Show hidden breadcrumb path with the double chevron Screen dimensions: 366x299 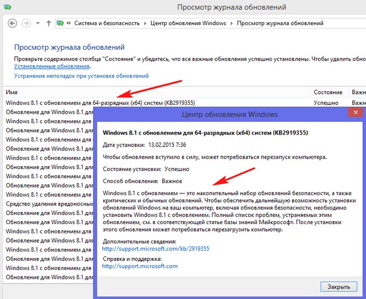[68, 24]
